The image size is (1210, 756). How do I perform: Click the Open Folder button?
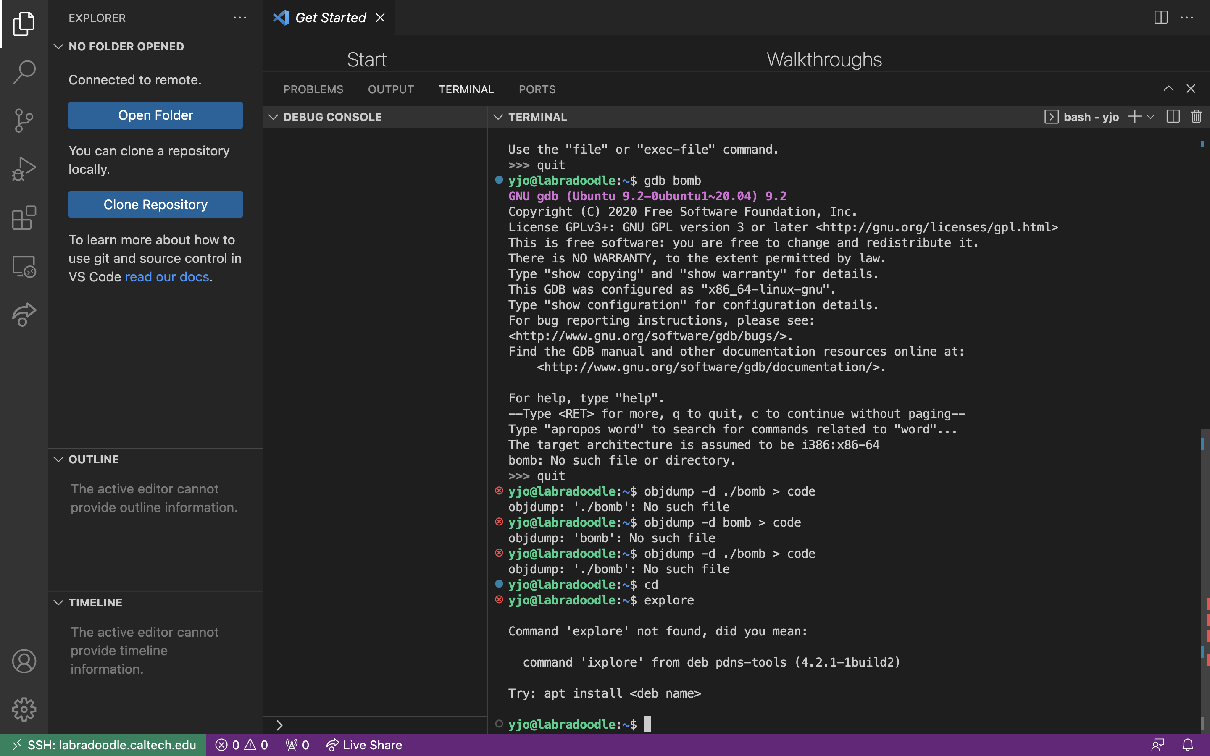click(x=155, y=115)
